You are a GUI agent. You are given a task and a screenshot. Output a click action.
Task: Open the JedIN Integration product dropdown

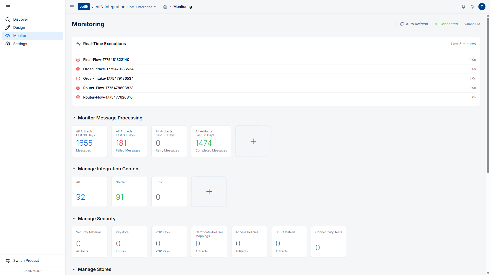pyautogui.click(x=155, y=7)
